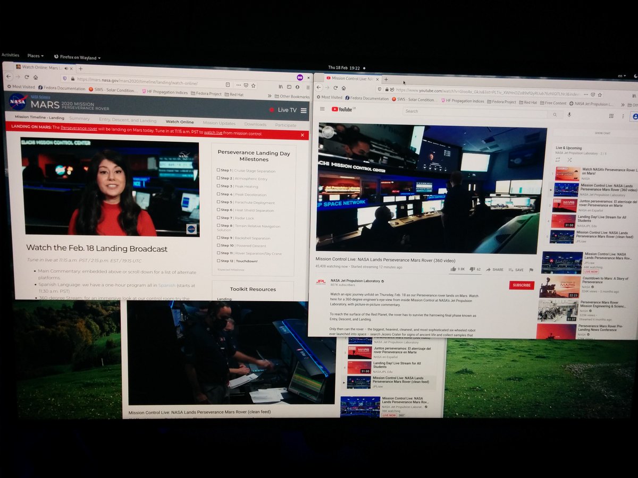Click SAVE under the video
Viewport: 638px width, 478px height.
point(516,270)
